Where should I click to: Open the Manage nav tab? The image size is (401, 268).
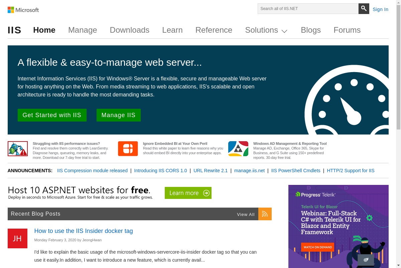click(x=83, y=30)
